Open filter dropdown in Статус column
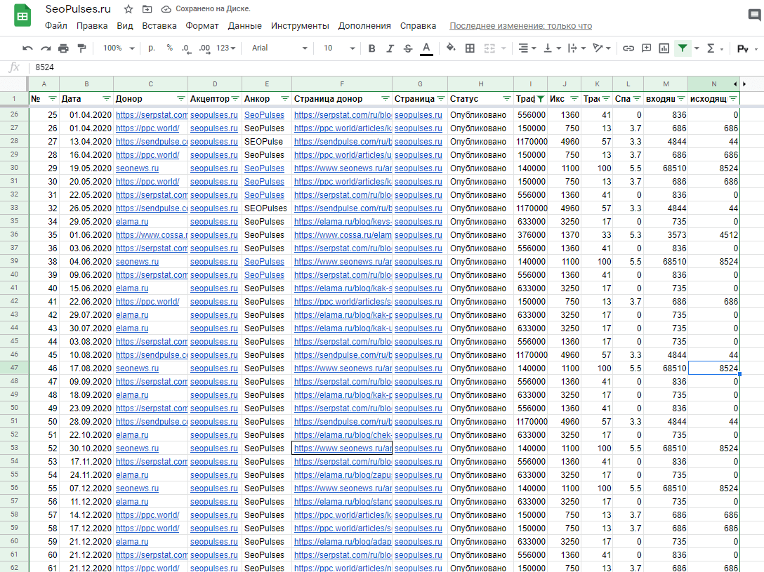764x572 pixels. point(506,99)
